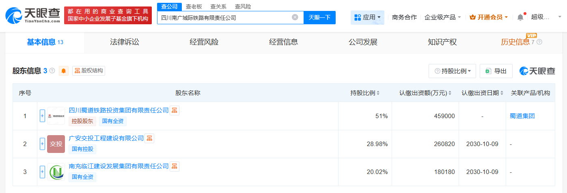Open the 蜀道集团 related organization link
The image size is (567, 193).
click(522, 116)
